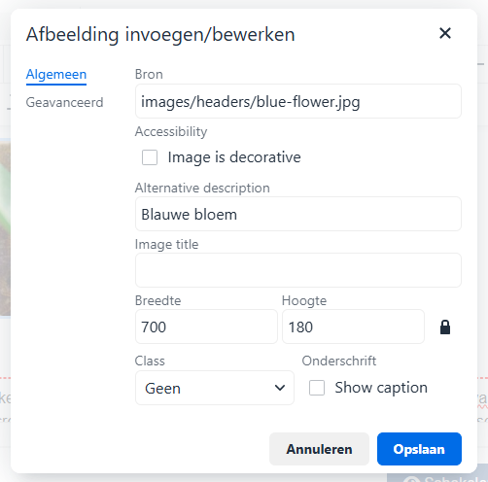Switch to the Algemeen tab
This screenshot has width=488, height=482.
[56, 75]
